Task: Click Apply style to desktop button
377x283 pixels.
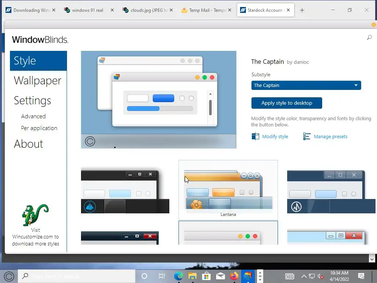Action: 286,103
